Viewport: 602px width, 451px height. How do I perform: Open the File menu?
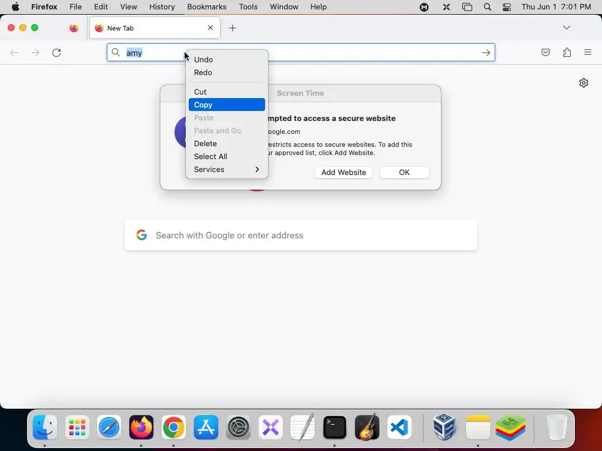(x=76, y=7)
